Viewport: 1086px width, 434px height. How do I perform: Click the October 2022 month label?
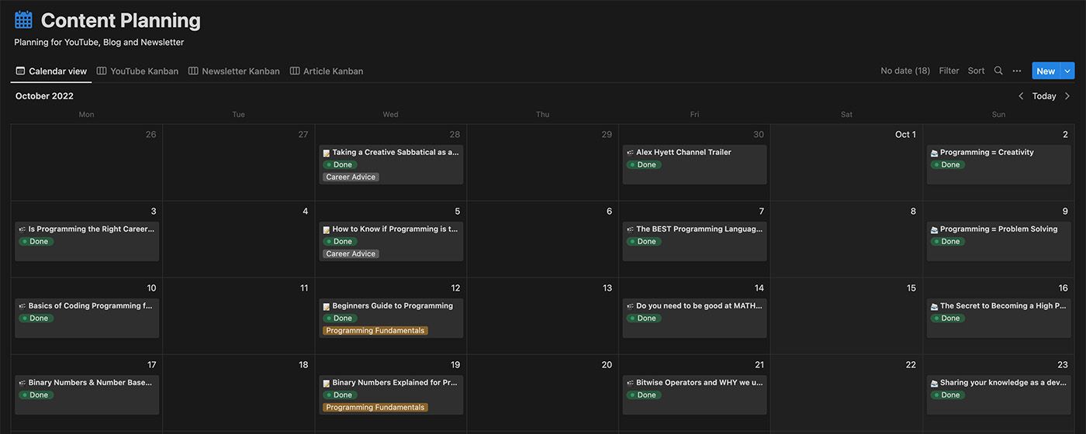coord(44,96)
